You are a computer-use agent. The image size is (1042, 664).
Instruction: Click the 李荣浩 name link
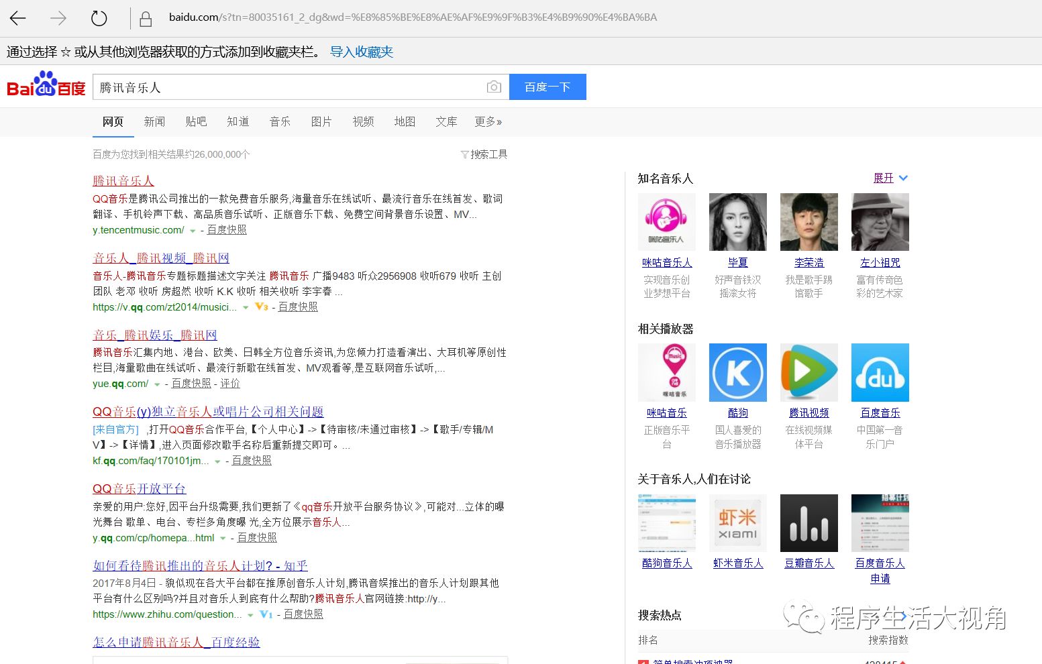809,262
